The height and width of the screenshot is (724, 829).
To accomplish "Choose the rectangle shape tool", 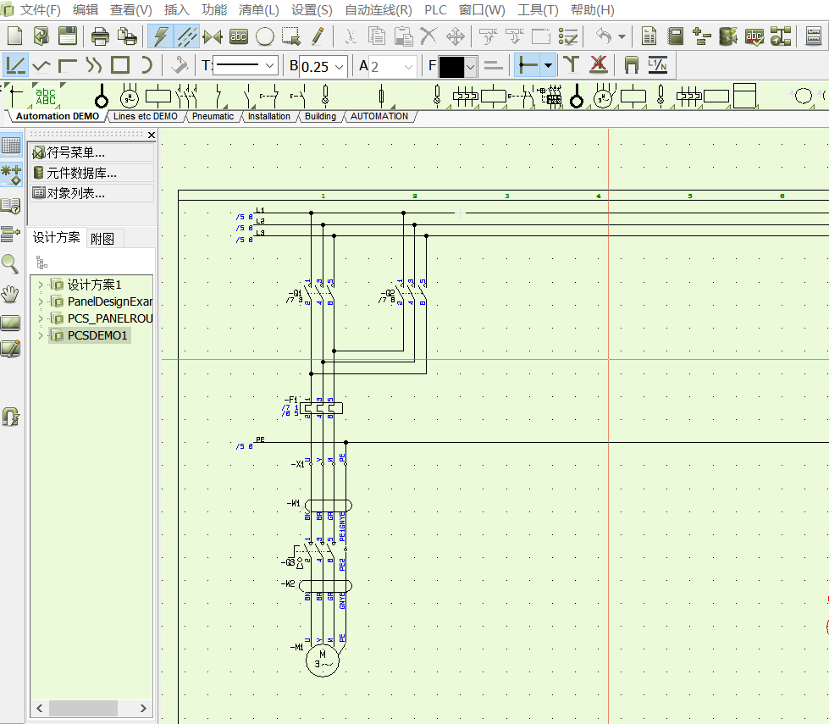I will 120,65.
